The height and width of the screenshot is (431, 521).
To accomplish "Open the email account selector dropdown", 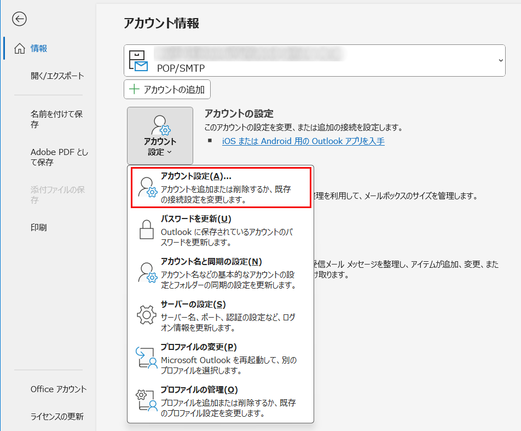I will (x=502, y=60).
